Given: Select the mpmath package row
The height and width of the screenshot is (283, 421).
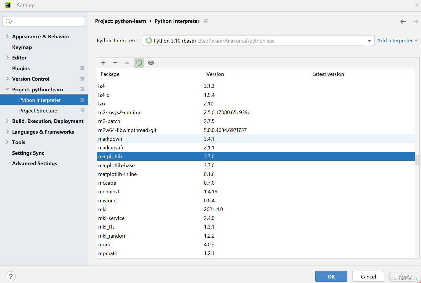Looking at the screenshot, I should click(x=256, y=253).
